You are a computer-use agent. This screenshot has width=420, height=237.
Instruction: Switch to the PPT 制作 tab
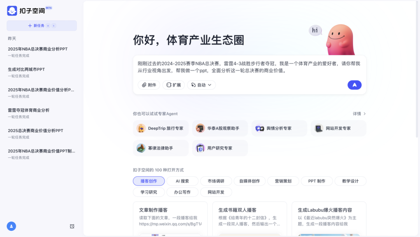[x=317, y=181]
